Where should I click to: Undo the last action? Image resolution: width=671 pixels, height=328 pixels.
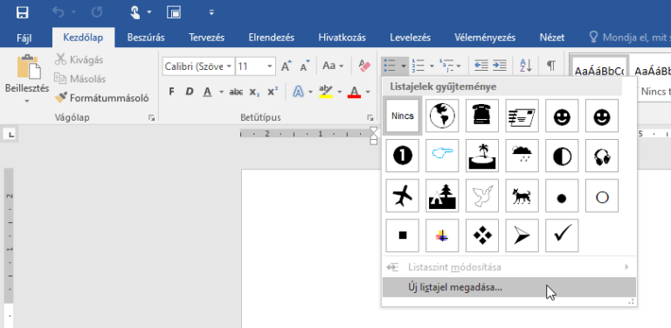point(59,12)
